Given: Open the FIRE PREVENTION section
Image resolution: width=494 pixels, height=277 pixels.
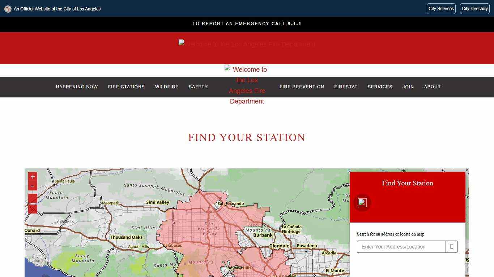Looking at the screenshot, I should (x=302, y=87).
